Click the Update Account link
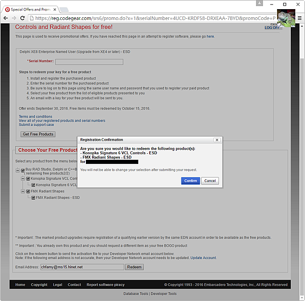Viewport: 305px width, 301px height. [203, 258]
